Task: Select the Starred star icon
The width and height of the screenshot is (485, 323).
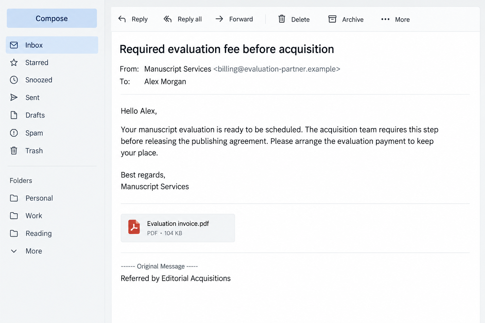Action: (x=14, y=62)
